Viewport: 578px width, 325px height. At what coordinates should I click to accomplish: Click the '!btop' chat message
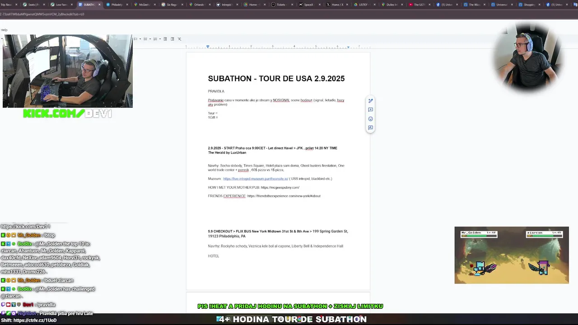pos(49,235)
